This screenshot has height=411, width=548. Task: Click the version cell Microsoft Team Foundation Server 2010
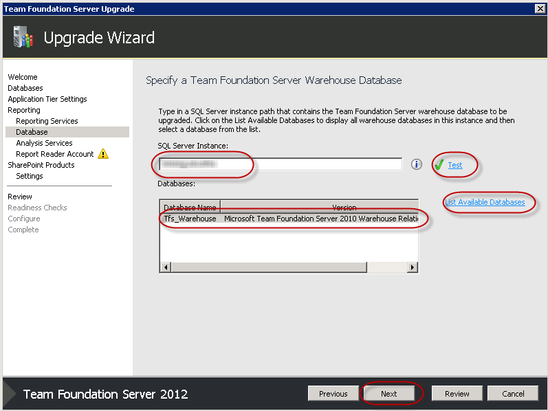click(321, 219)
